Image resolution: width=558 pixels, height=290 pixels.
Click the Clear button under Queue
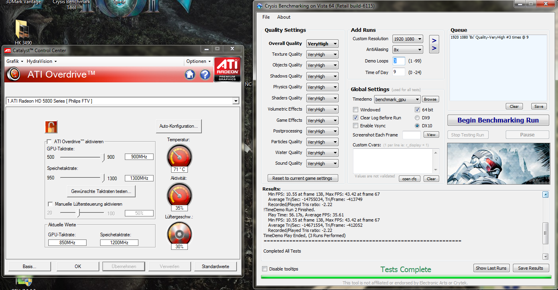pos(514,106)
